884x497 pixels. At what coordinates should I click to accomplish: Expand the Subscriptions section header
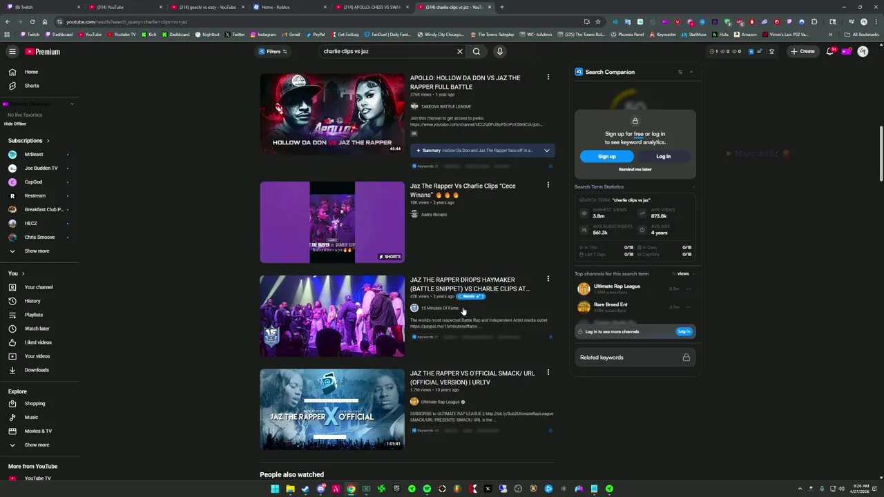(28, 141)
